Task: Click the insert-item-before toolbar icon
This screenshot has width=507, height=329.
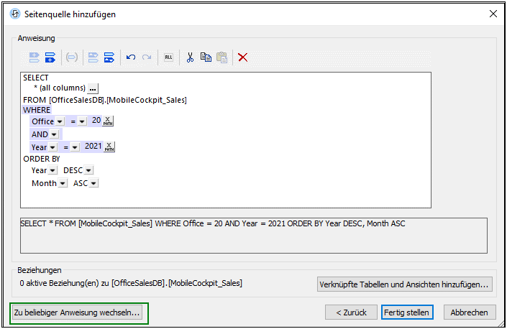Action: pyautogui.click(x=35, y=57)
